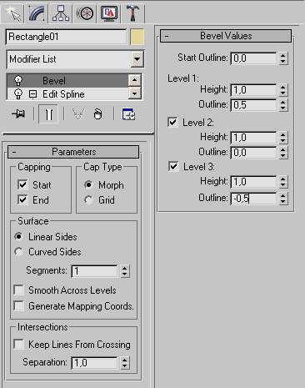Expand Edit Spline sub-object tree
This screenshot has width=305, height=388.
point(32,94)
